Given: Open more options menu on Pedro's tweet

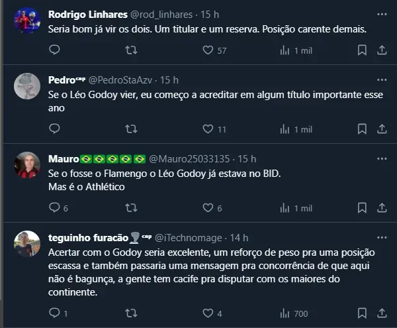Looking at the screenshot, I should click(x=382, y=80).
